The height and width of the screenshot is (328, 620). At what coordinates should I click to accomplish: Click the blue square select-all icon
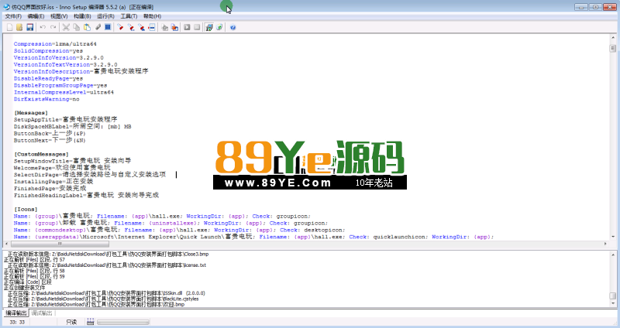(108, 27)
